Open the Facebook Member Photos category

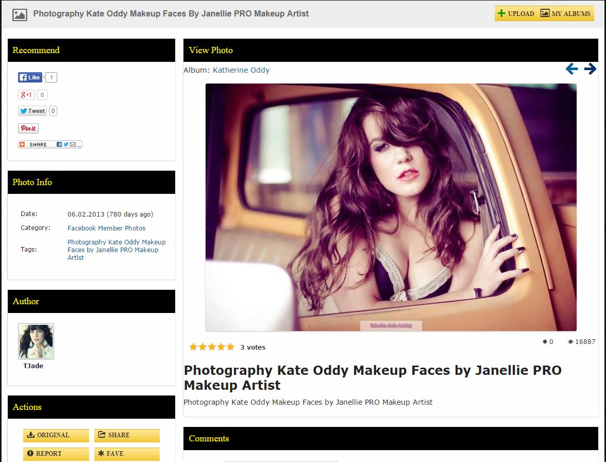click(x=106, y=228)
